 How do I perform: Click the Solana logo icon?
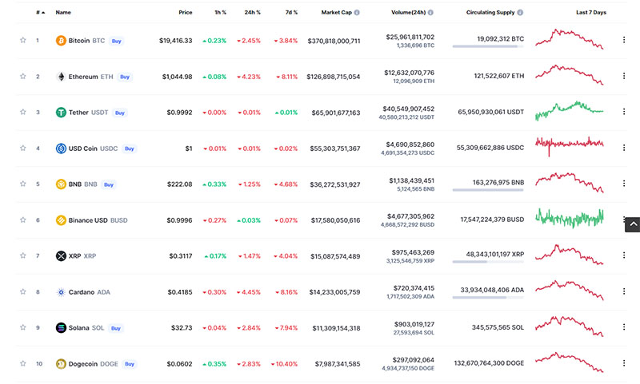(61, 328)
